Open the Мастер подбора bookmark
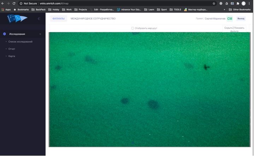 pos(196,10)
